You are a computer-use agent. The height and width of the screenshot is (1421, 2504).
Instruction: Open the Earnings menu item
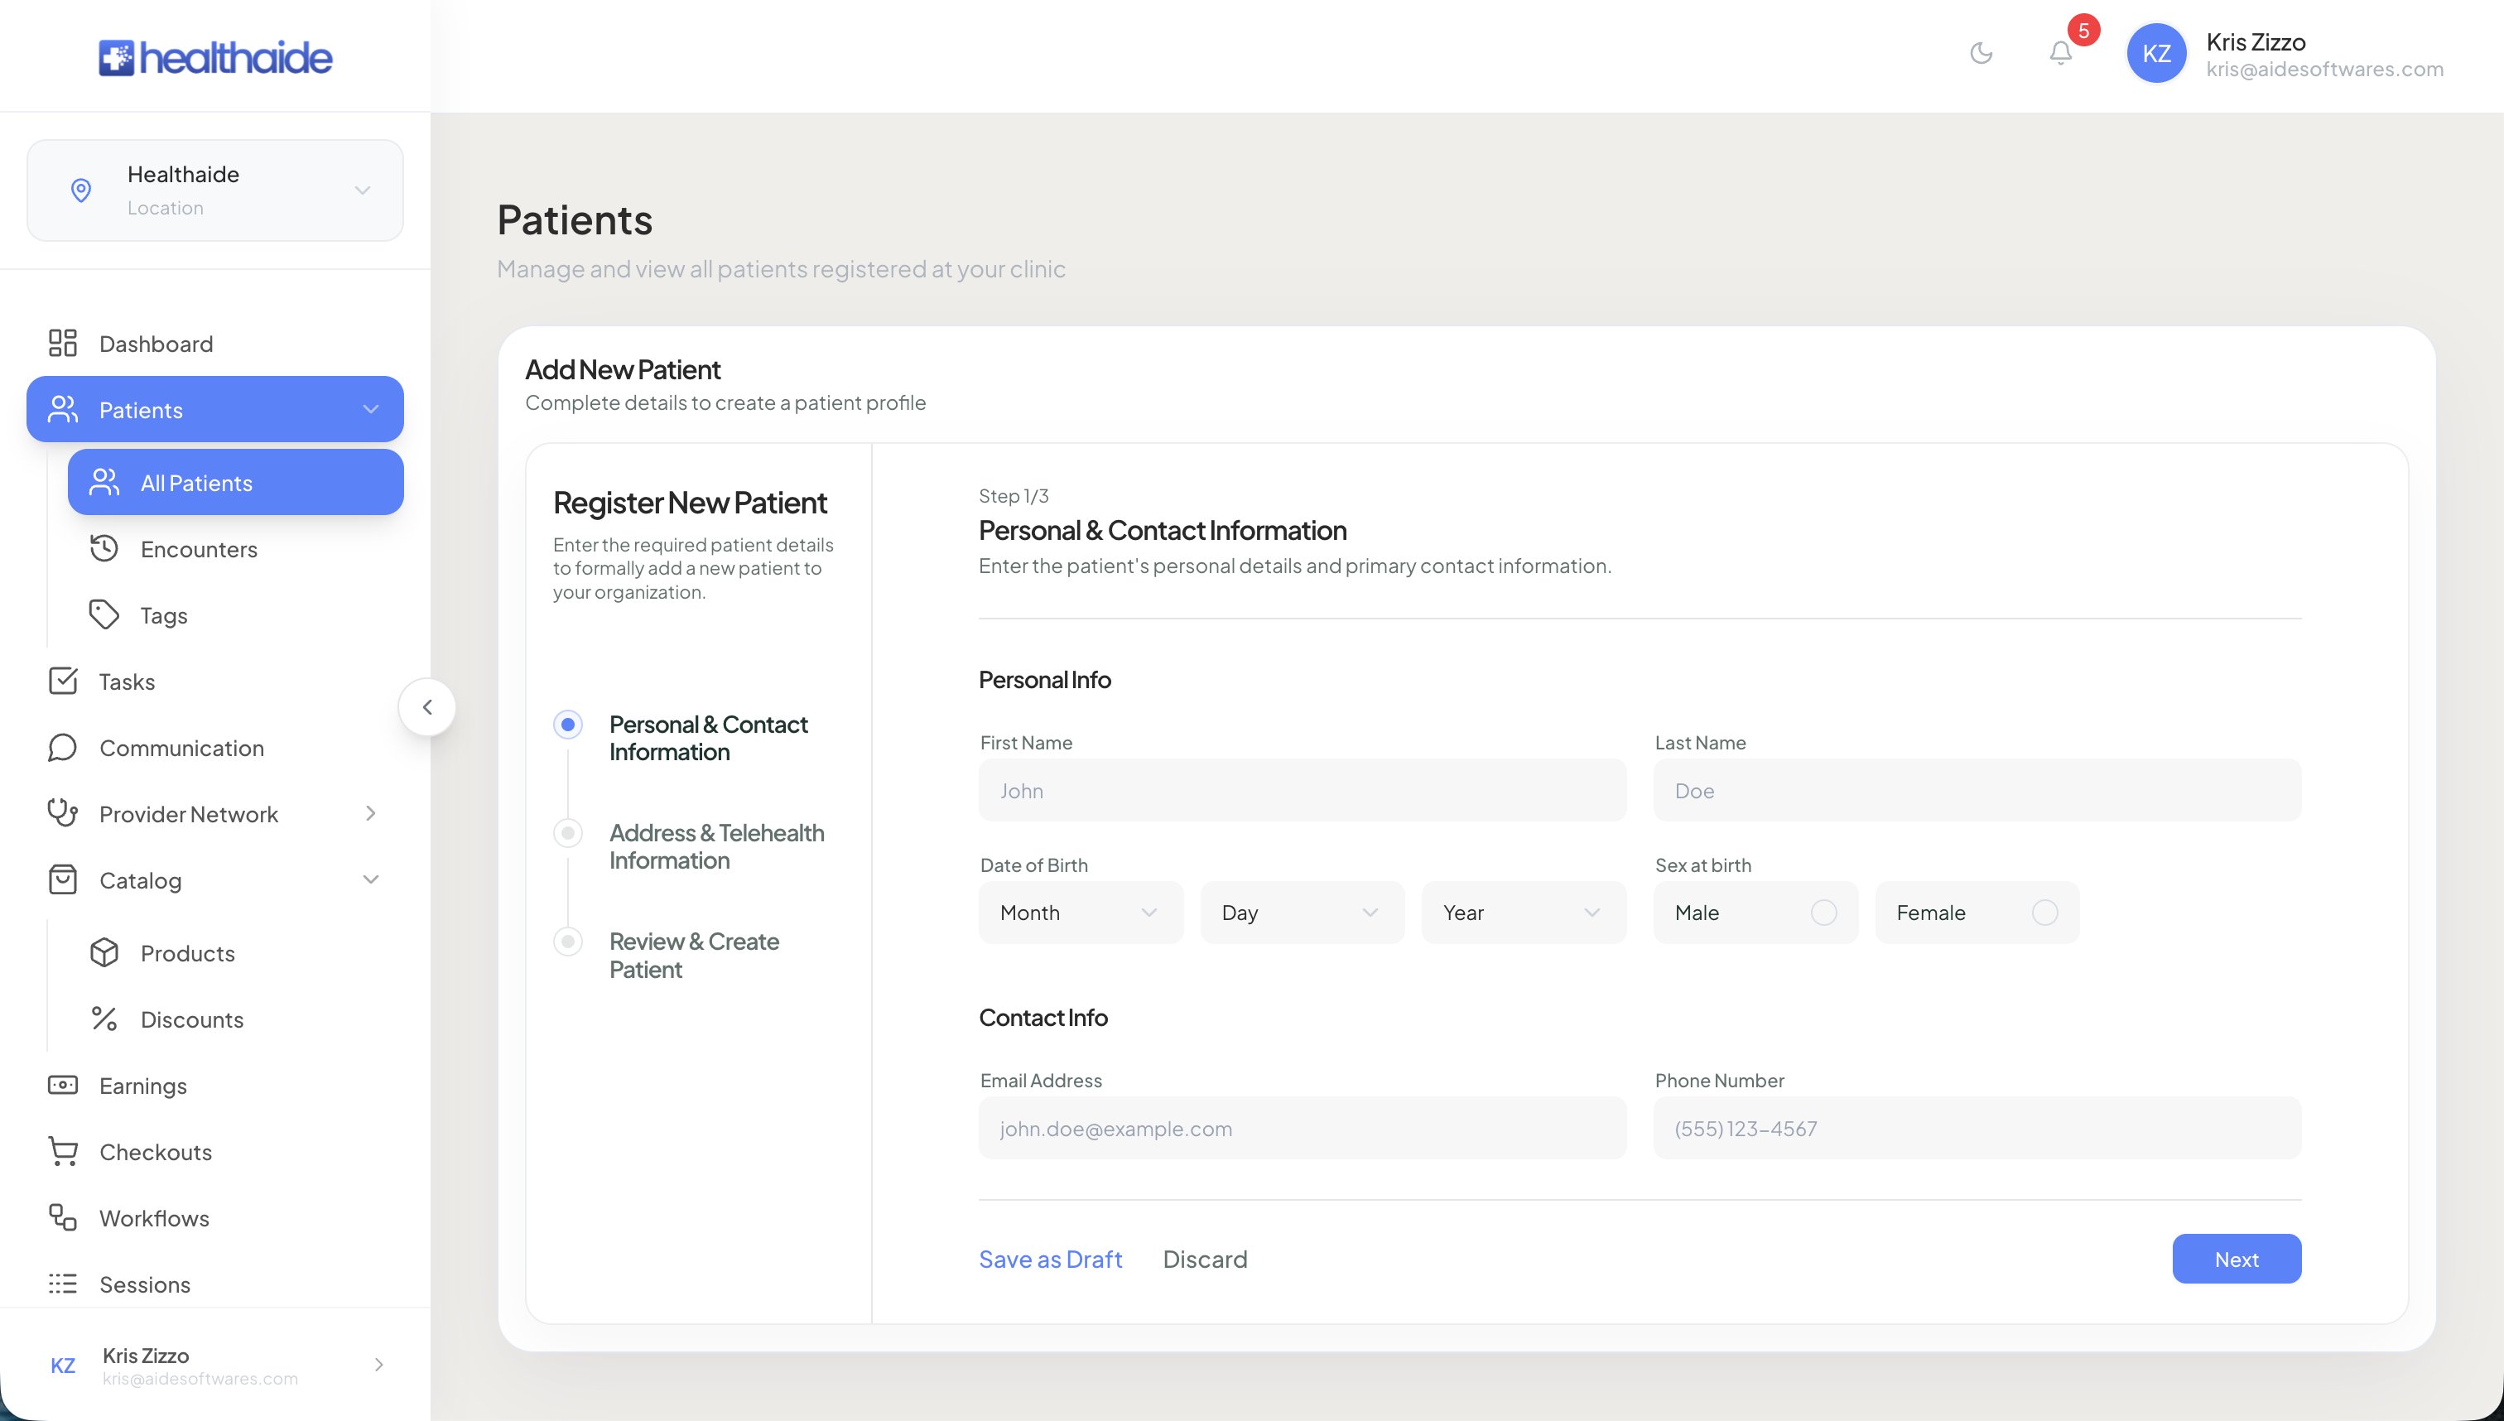tap(214, 1086)
